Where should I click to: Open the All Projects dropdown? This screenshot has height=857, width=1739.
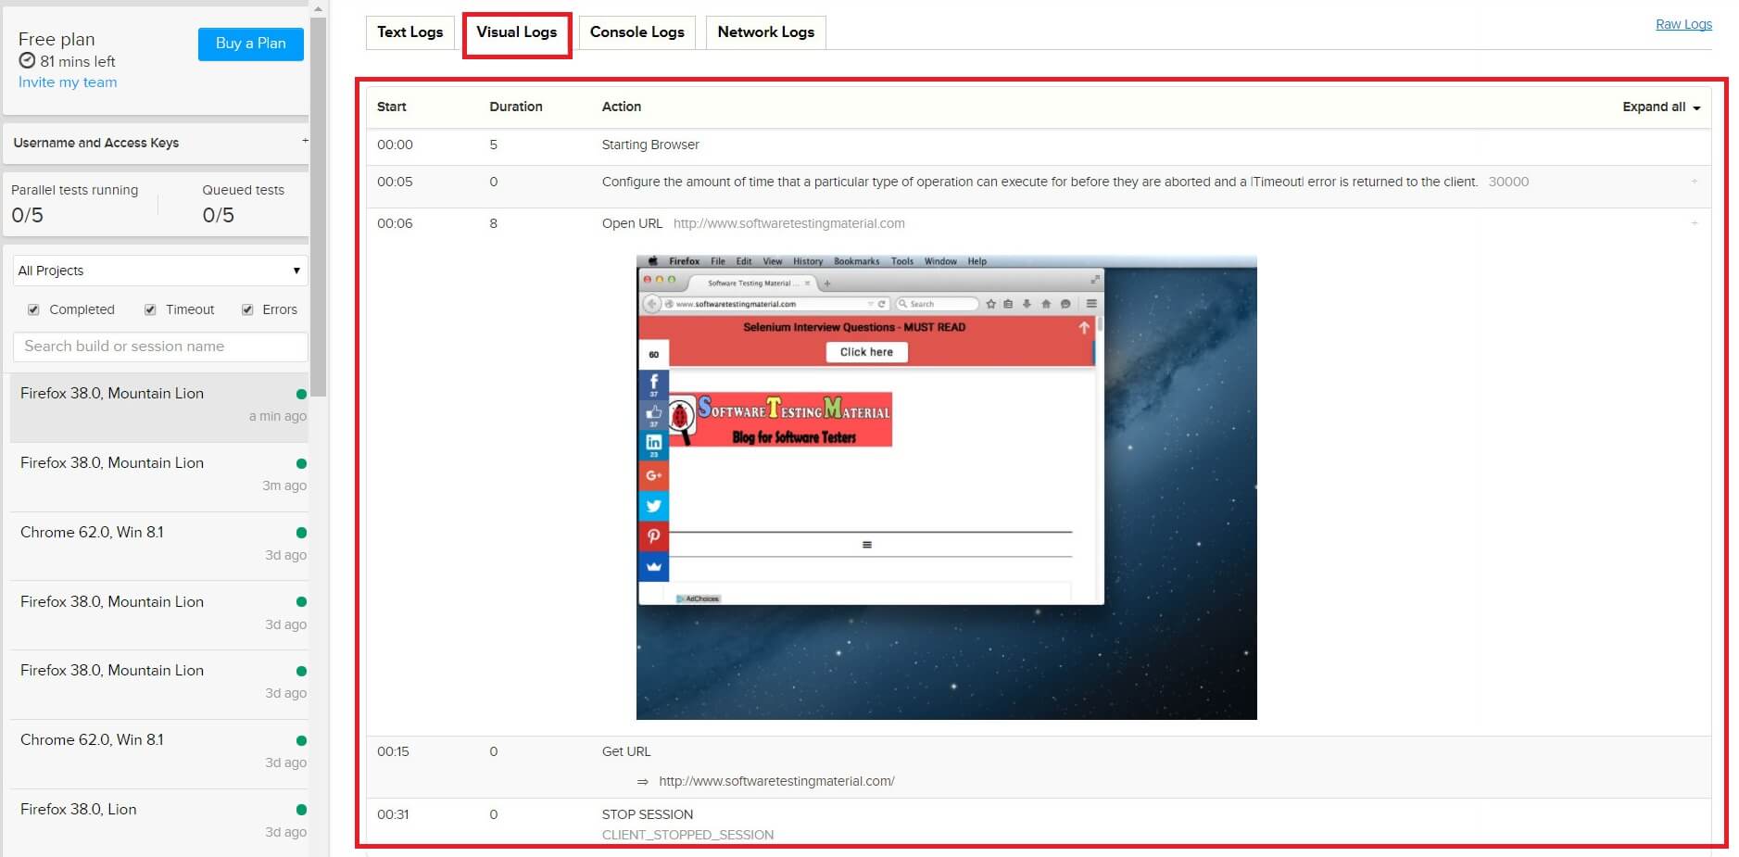point(159,271)
